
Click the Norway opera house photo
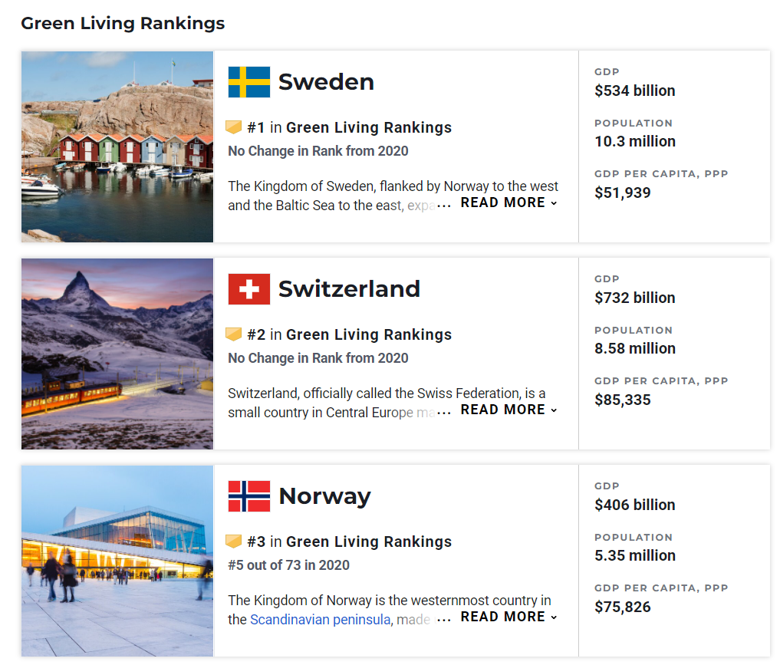pos(117,561)
